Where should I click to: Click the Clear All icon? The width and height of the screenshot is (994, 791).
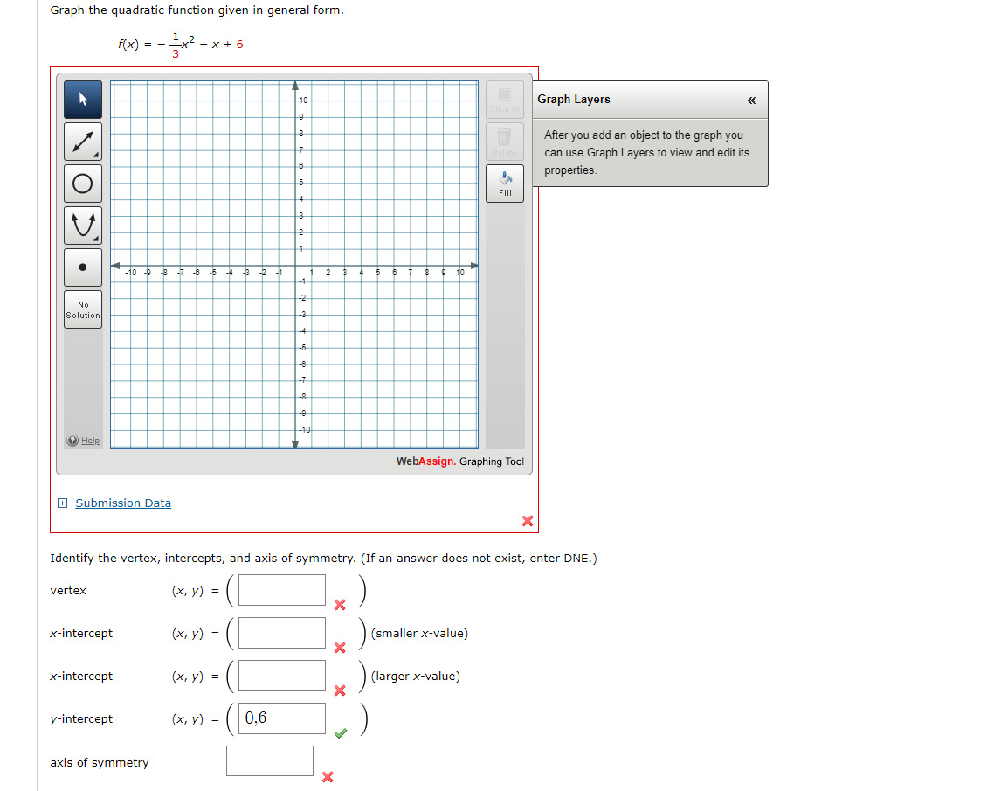tap(504, 99)
